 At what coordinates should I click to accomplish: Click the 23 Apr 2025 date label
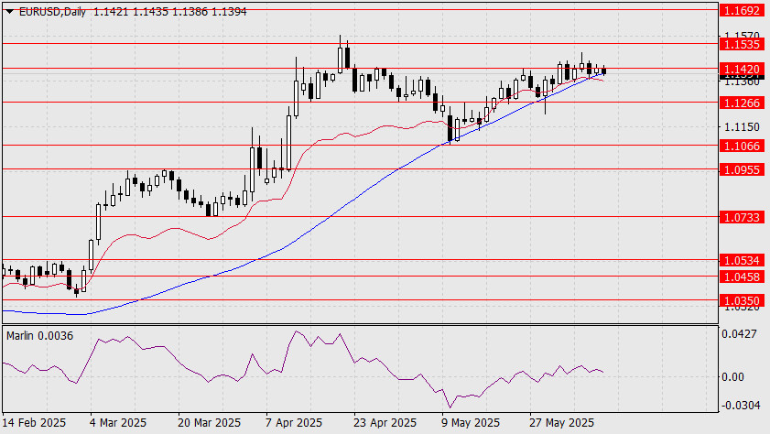pyautogui.click(x=385, y=423)
